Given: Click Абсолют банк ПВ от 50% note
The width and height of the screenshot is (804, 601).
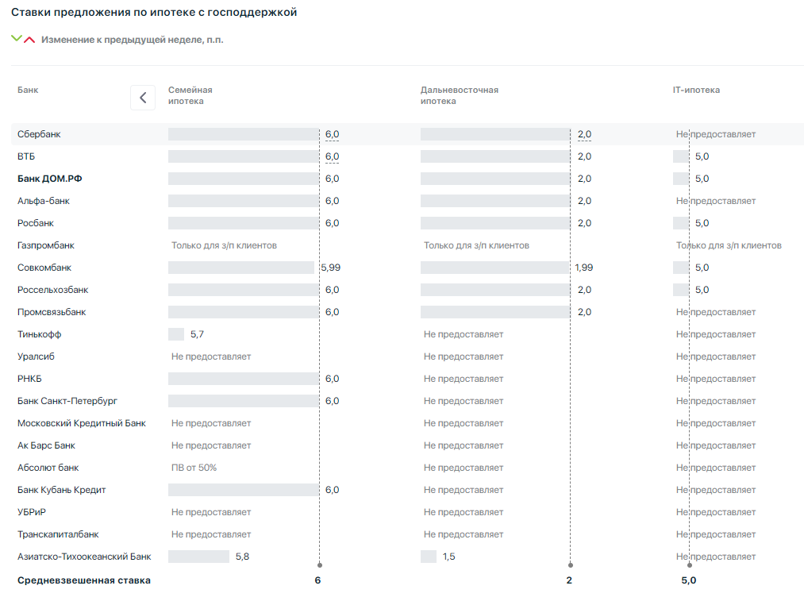Looking at the screenshot, I should click(x=194, y=468).
